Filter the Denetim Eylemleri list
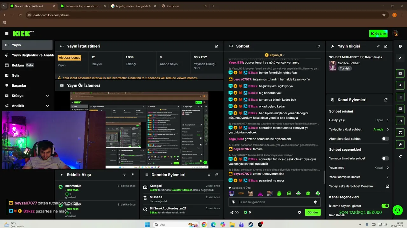Screen dimensions: 407x228 (x=209, y=175)
